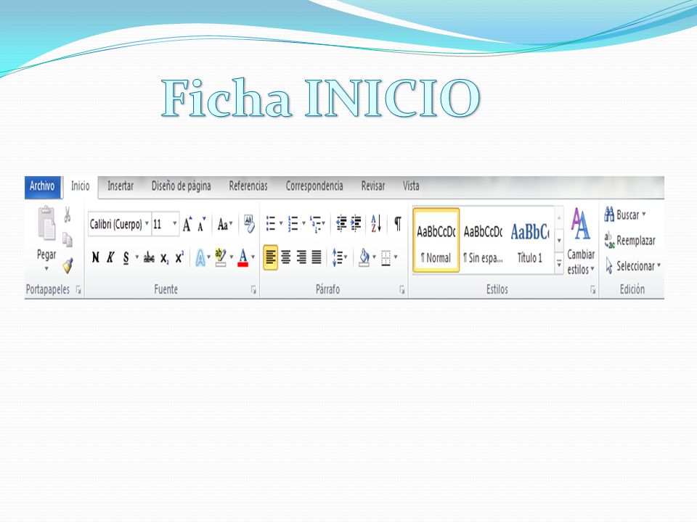The height and width of the screenshot is (522, 697).
Task: Toggle Underline (S) formatting
Action: tap(126, 258)
